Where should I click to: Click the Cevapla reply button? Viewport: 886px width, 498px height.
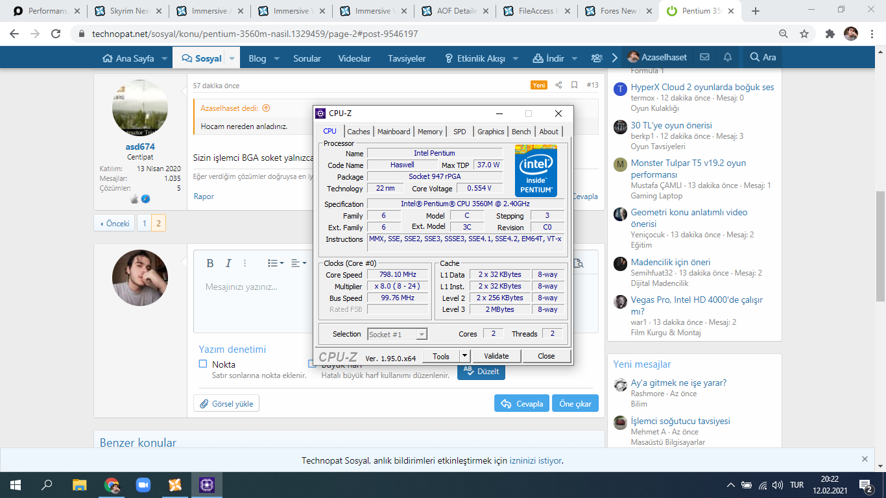(x=522, y=403)
